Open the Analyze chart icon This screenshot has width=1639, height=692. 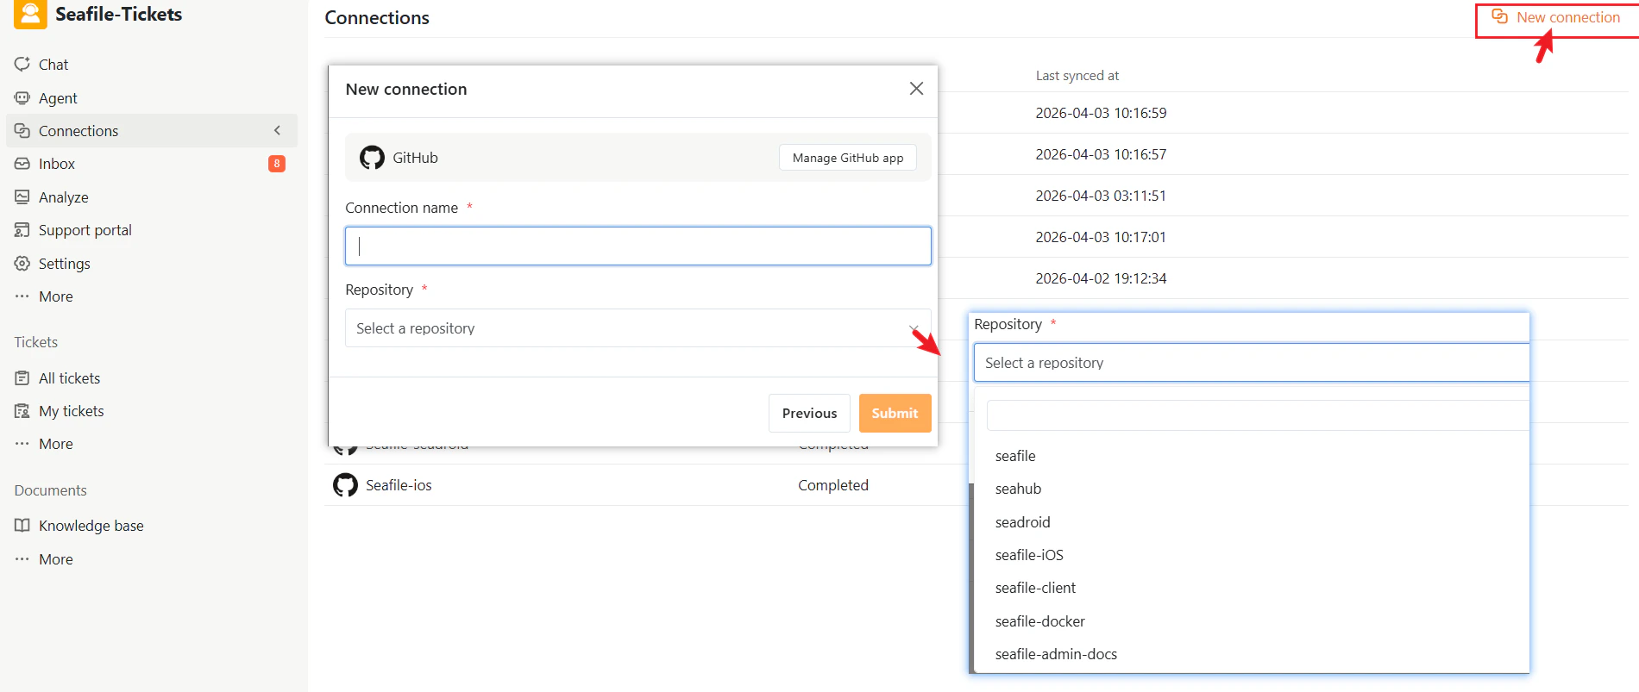point(22,196)
